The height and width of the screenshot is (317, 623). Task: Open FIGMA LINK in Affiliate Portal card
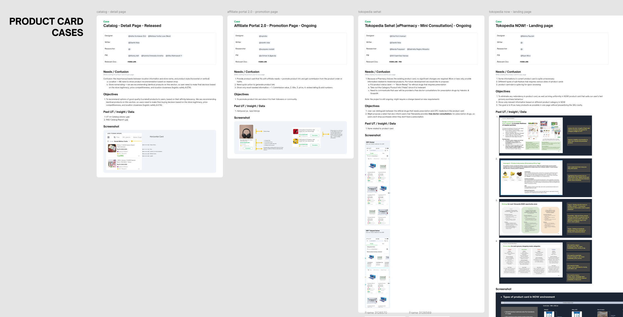(263, 62)
